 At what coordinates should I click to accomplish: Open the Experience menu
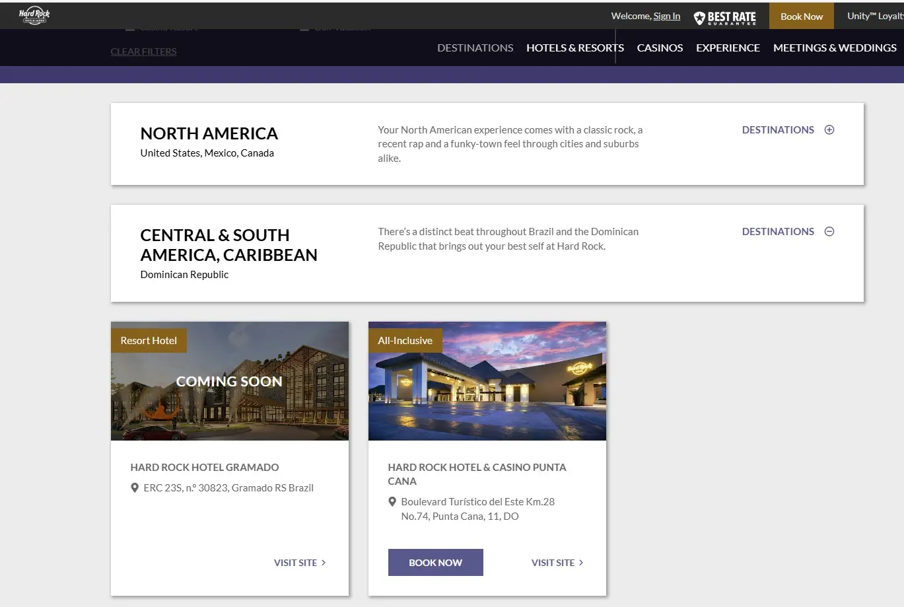[x=728, y=48]
